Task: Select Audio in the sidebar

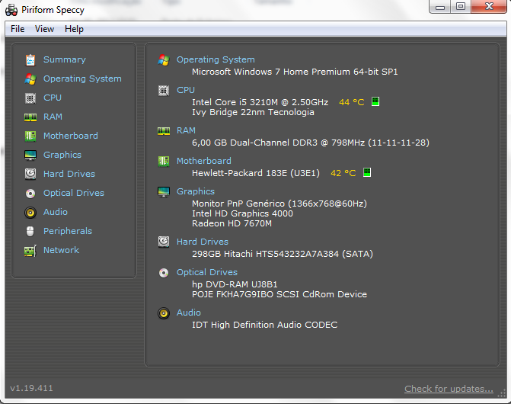Action: (56, 212)
